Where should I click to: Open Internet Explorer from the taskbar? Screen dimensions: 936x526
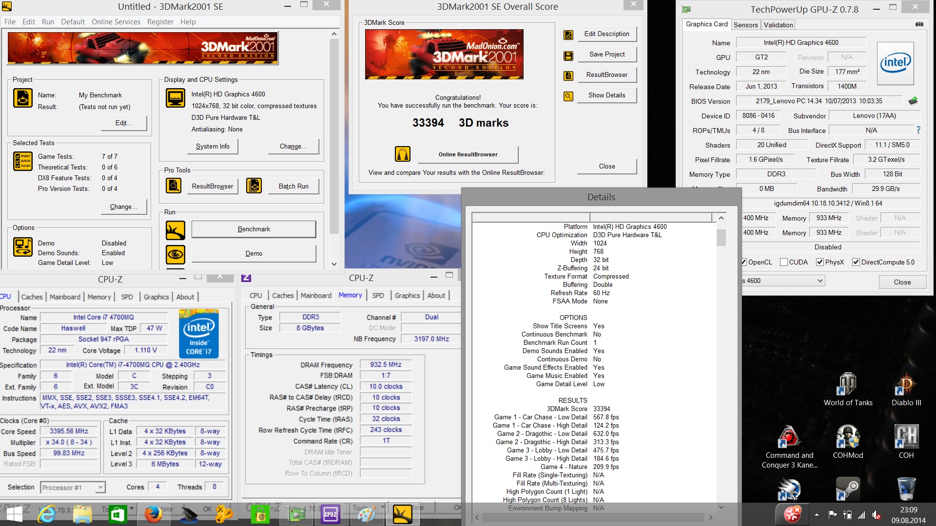point(47,514)
